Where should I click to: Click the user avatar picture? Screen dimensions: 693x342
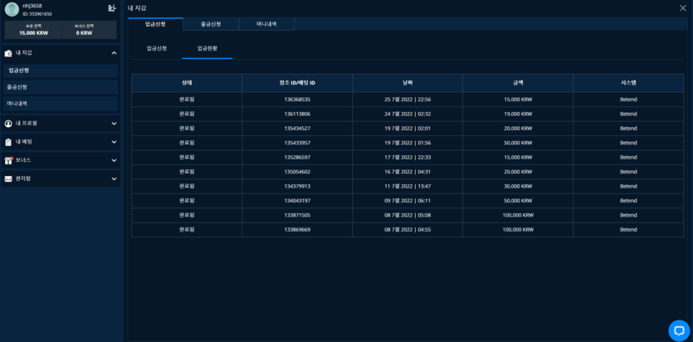(12, 9)
